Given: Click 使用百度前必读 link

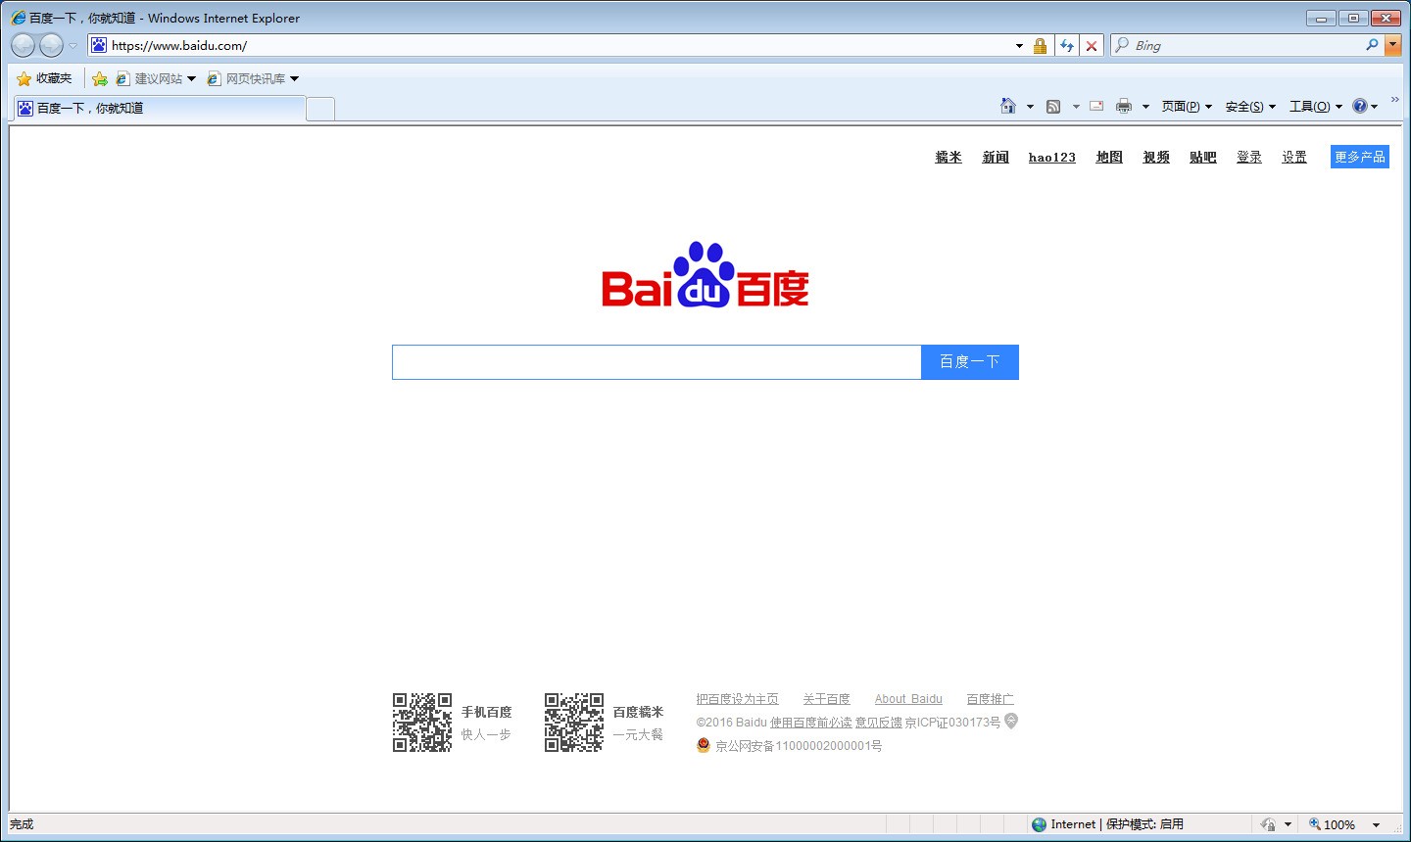Looking at the screenshot, I should pos(810,723).
